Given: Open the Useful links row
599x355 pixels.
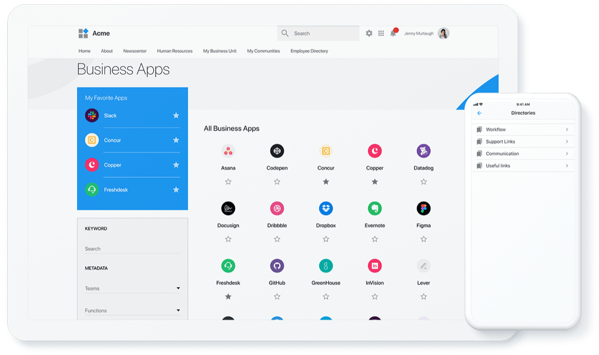Looking at the screenshot, I should point(523,166).
